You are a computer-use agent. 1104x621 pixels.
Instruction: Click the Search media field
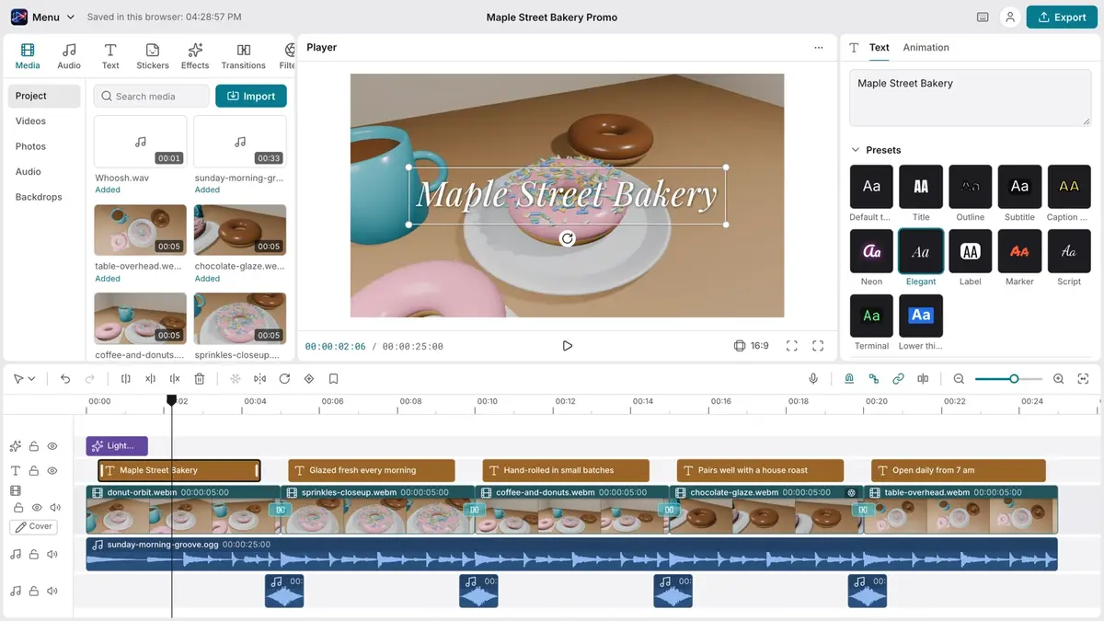[152, 96]
